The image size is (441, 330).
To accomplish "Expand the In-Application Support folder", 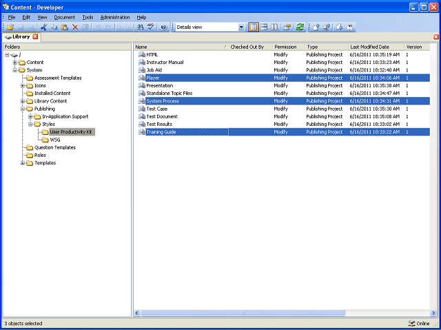I will 30,116.
